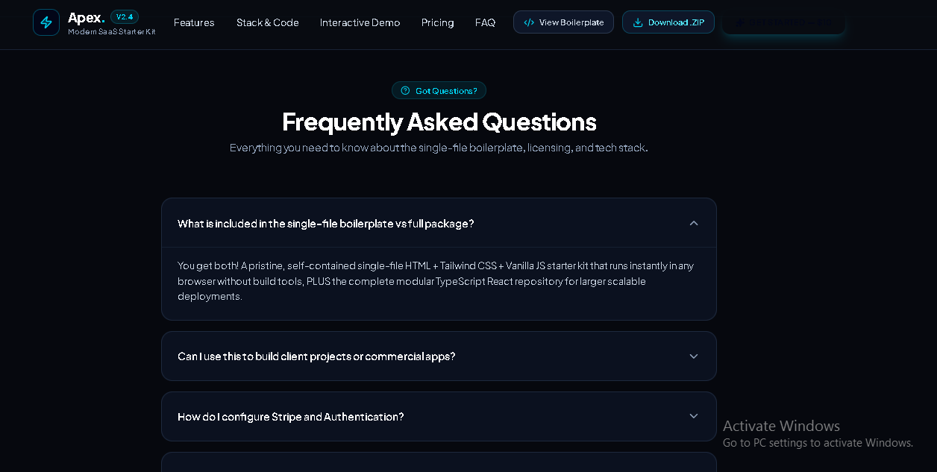Click the download arrow icon beside Download .ZIP

[x=638, y=22]
